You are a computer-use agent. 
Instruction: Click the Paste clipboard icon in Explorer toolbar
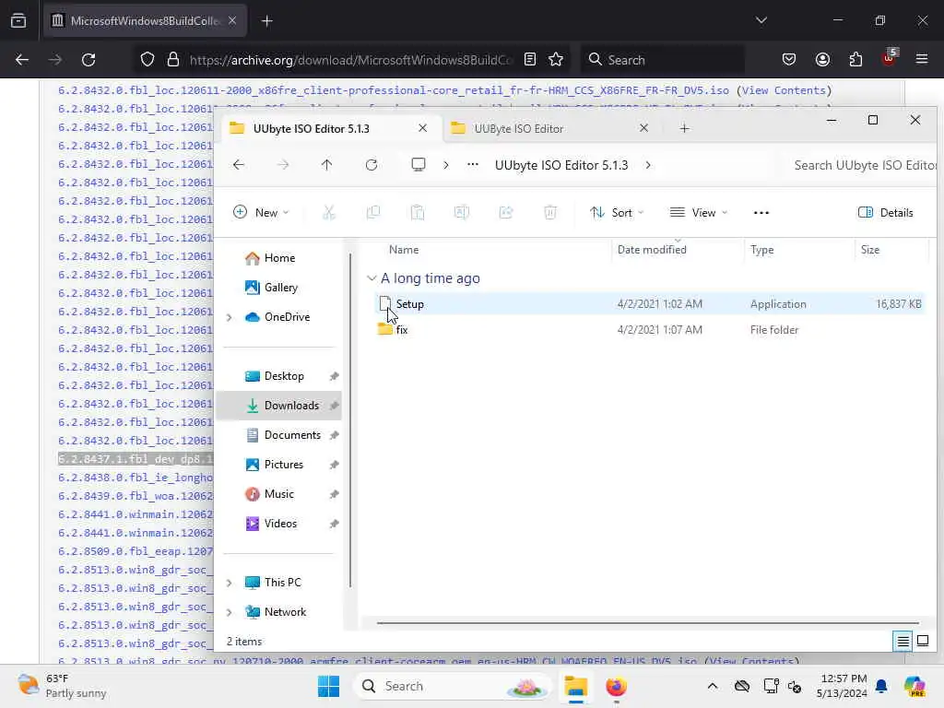(418, 213)
